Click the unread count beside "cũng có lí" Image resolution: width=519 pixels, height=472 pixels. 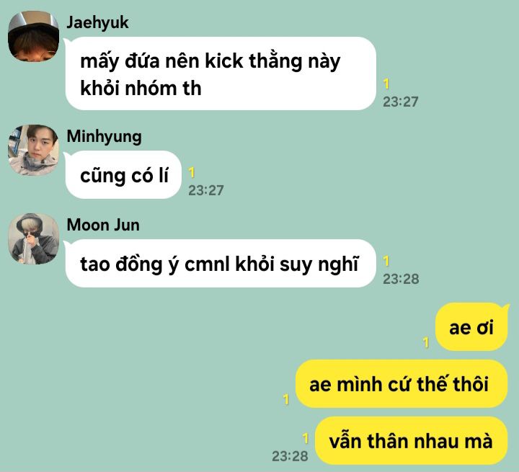coord(192,172)
